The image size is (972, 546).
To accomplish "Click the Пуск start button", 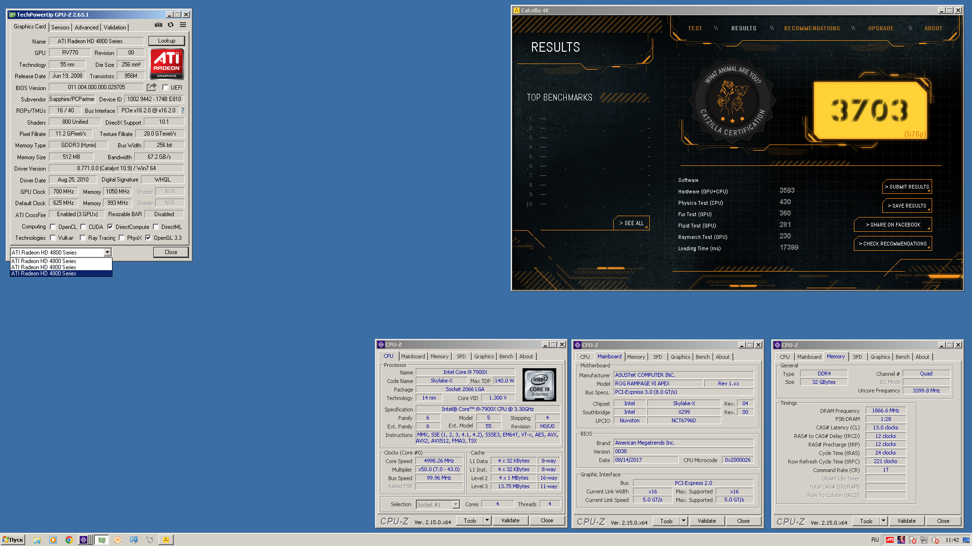I will (x=13, y=540).
